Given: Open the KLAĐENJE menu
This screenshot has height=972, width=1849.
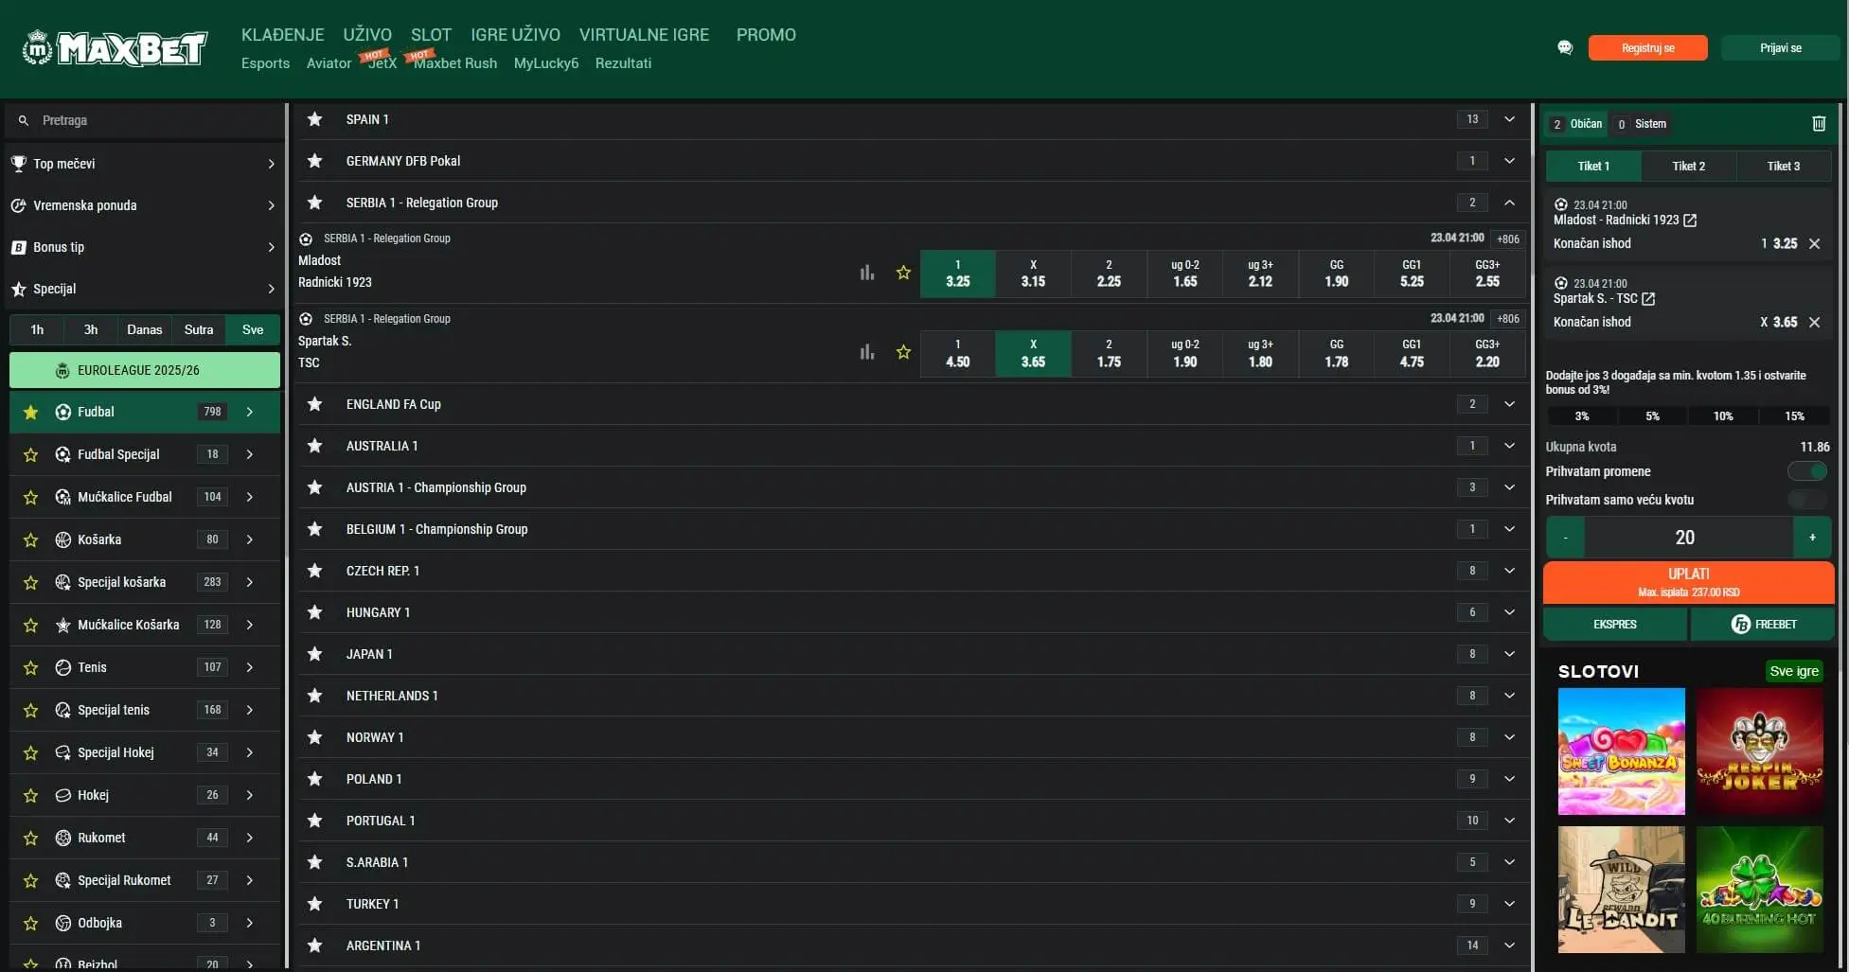Looking at the screenshot, I should click(282, 34).
